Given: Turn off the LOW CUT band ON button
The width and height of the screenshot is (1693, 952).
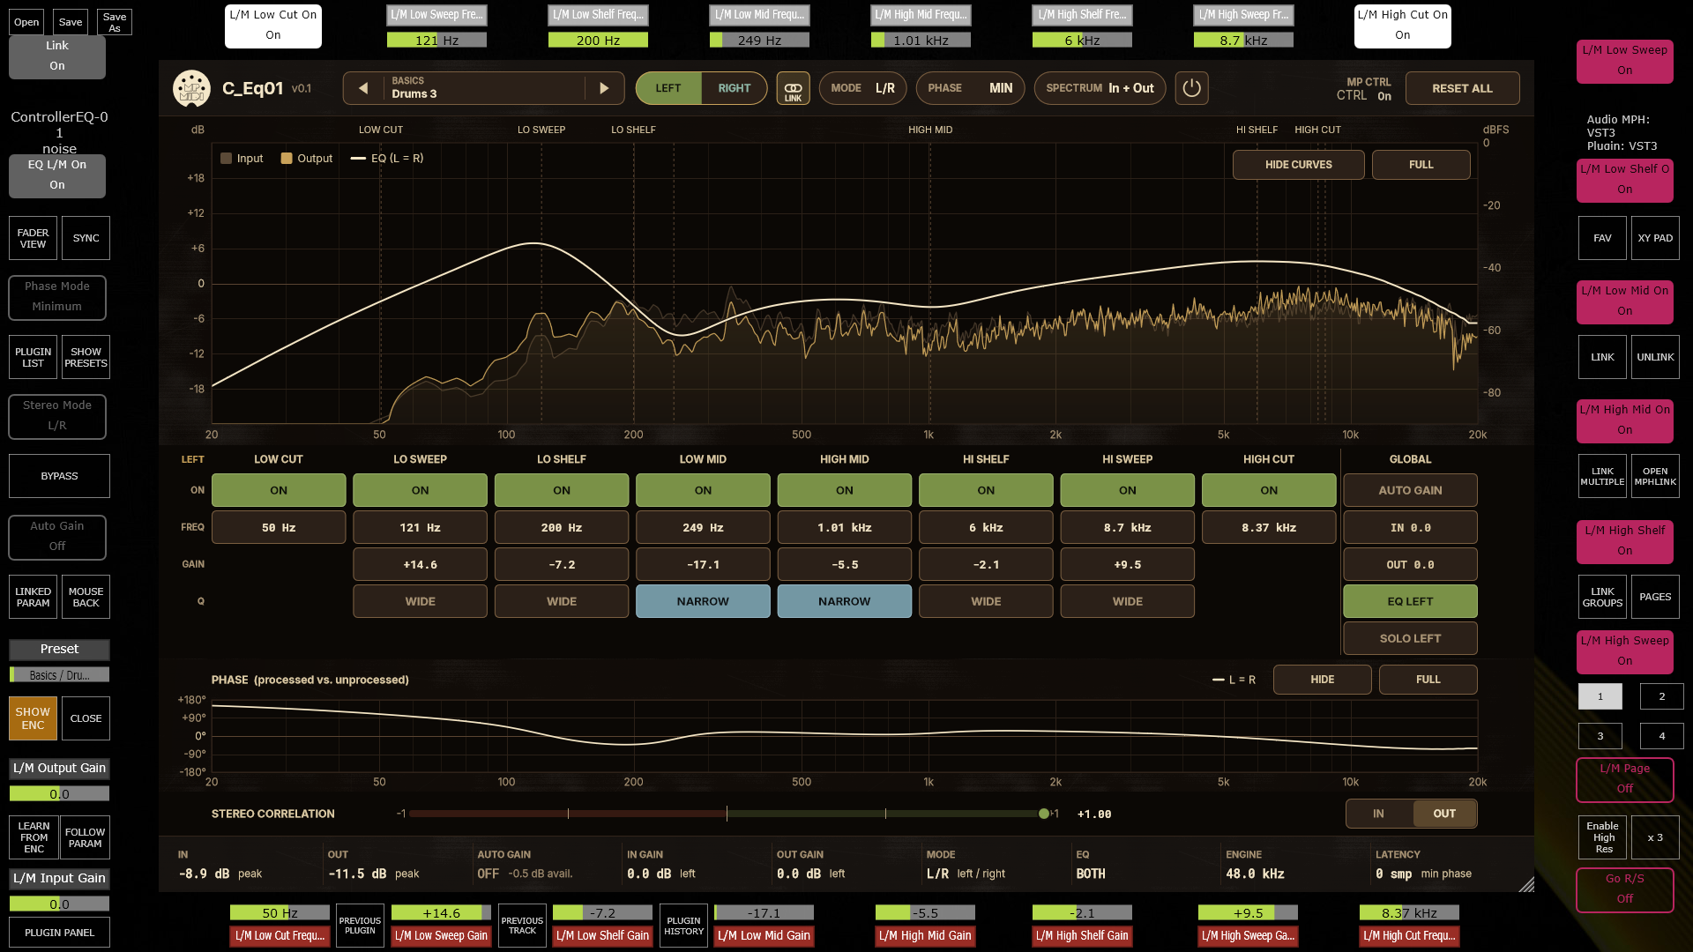Looking at the screenshot, I should coord(279,490).
